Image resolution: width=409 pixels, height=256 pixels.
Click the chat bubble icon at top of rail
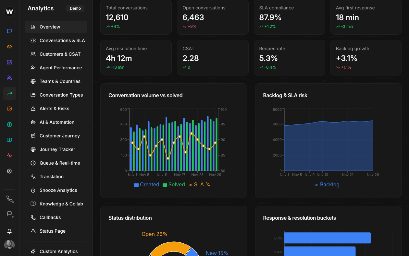click(x=9, y=31)
